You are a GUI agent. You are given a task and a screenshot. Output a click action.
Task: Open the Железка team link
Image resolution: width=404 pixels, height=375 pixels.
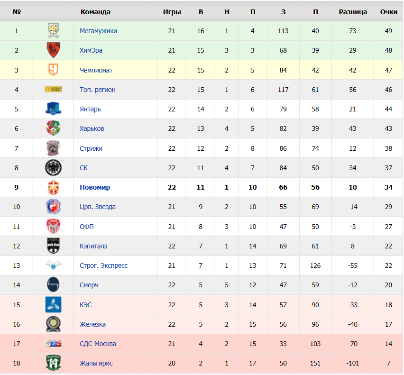(92, 324)
